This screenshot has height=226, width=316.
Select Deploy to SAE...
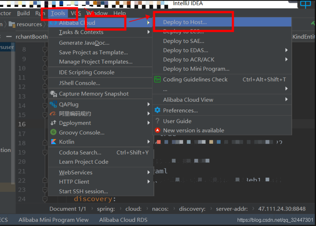(x=222, y=41)
